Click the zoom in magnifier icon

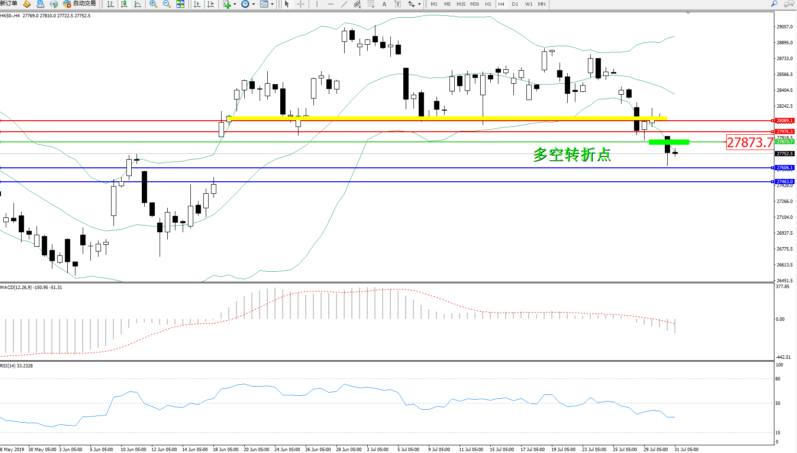coord(153,4)
